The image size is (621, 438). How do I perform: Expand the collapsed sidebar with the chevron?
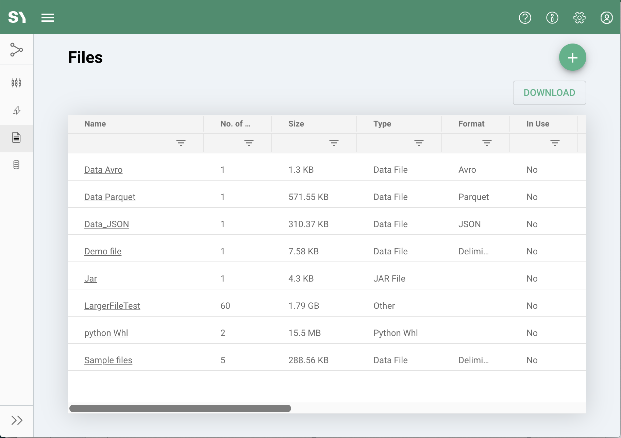[x=16, y=421]
